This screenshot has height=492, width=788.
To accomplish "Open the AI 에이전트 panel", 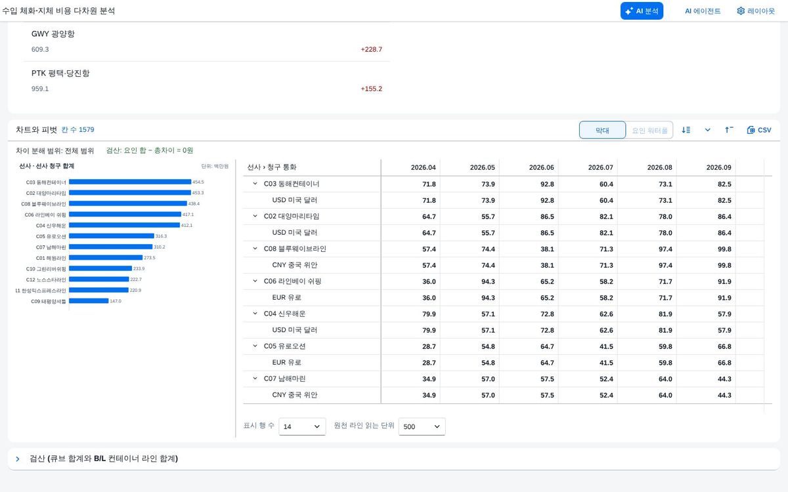I will tap(703, 10).
